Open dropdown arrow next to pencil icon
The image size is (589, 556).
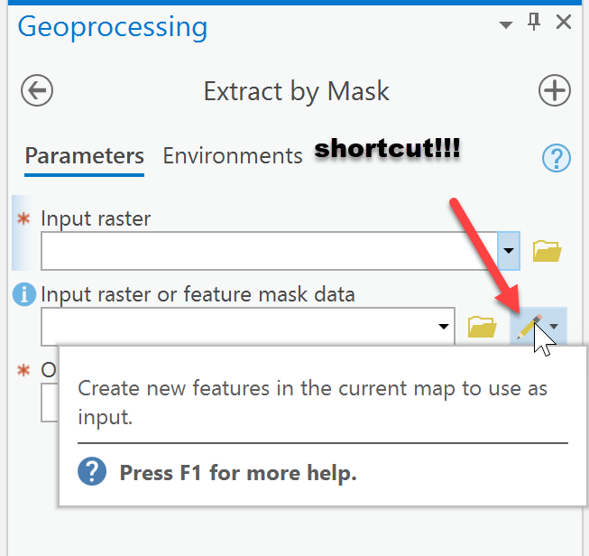[556, 326]
